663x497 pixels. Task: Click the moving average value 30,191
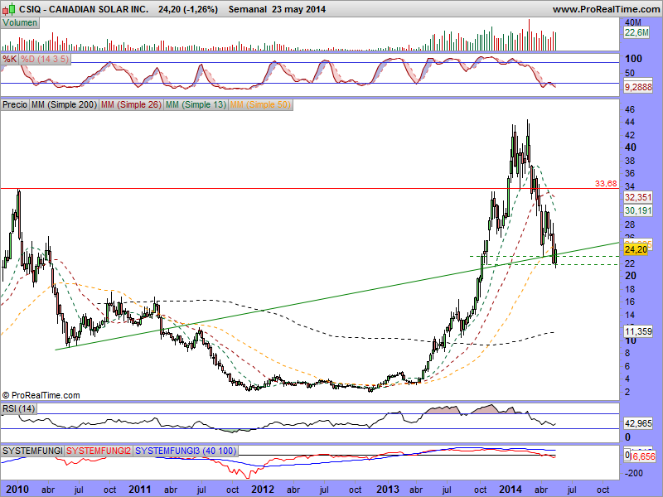tap(638, 210)
